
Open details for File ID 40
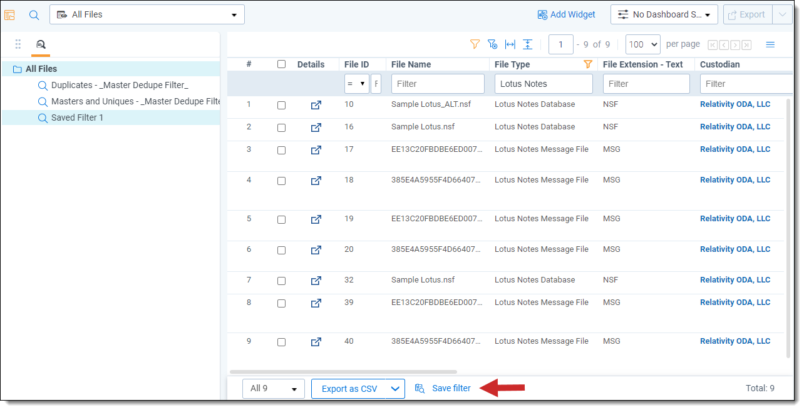click(316, 342)
